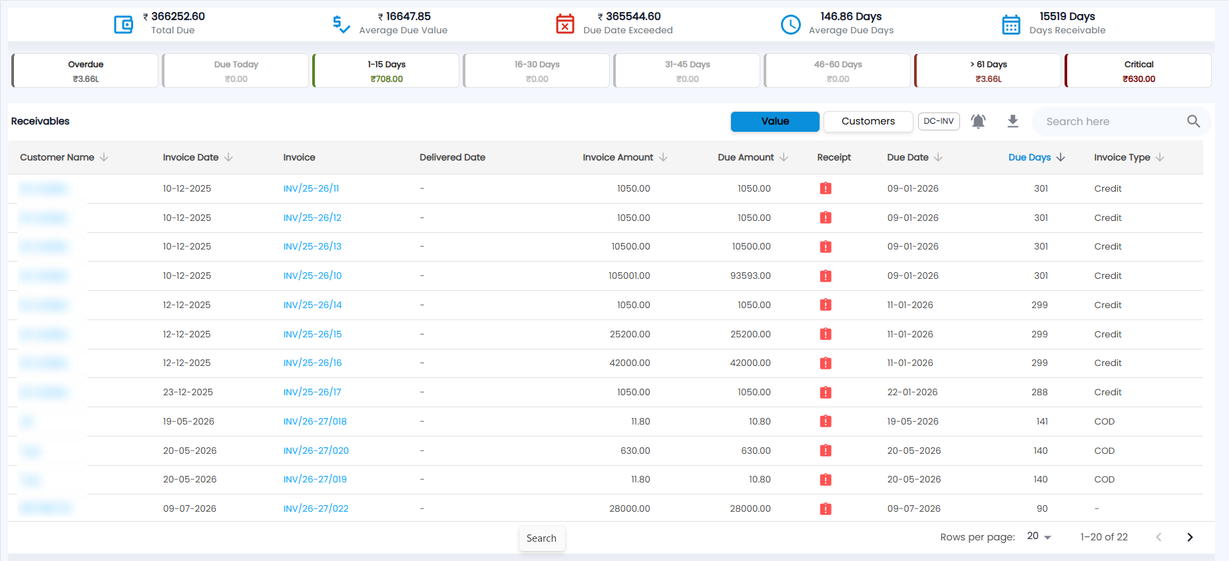Image resolution: width=1229 pixels, height=561 pixels.
Task: Open receipt alert for INV/26-27/018
Action: [x=826, y=421]
